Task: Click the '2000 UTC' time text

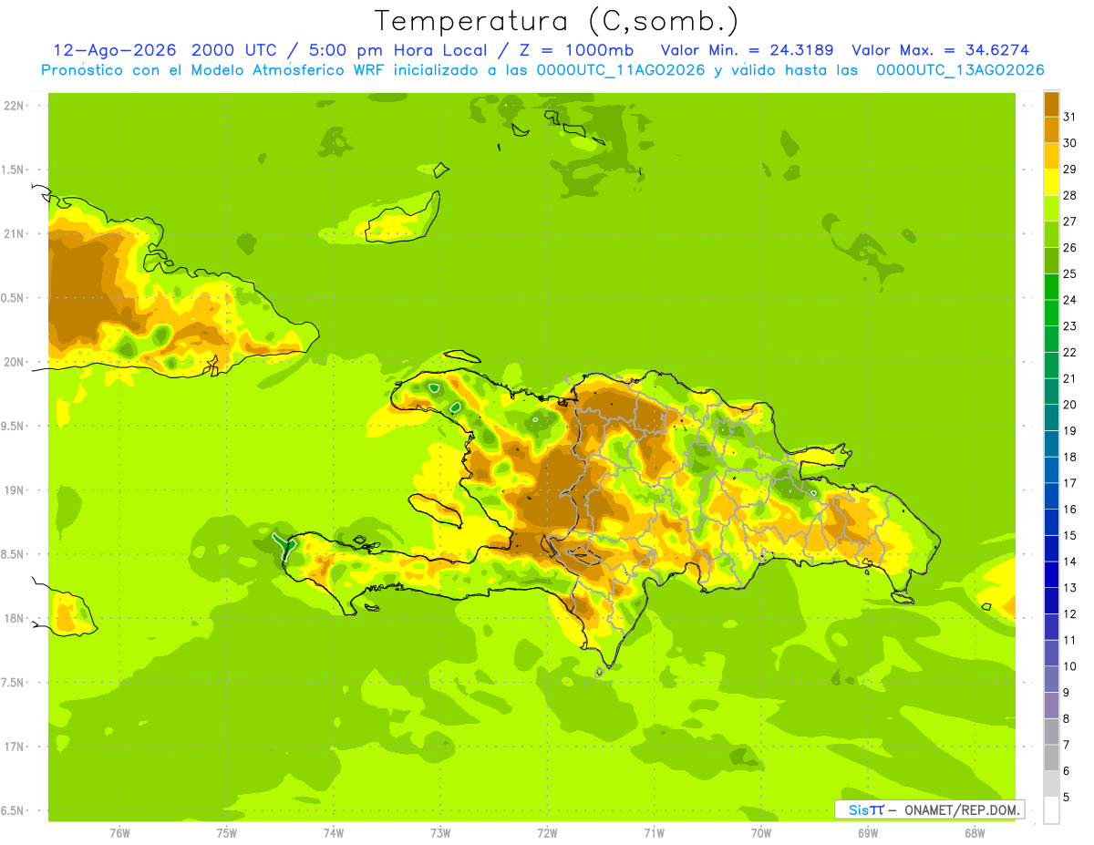Action: [x=232, y=50]
